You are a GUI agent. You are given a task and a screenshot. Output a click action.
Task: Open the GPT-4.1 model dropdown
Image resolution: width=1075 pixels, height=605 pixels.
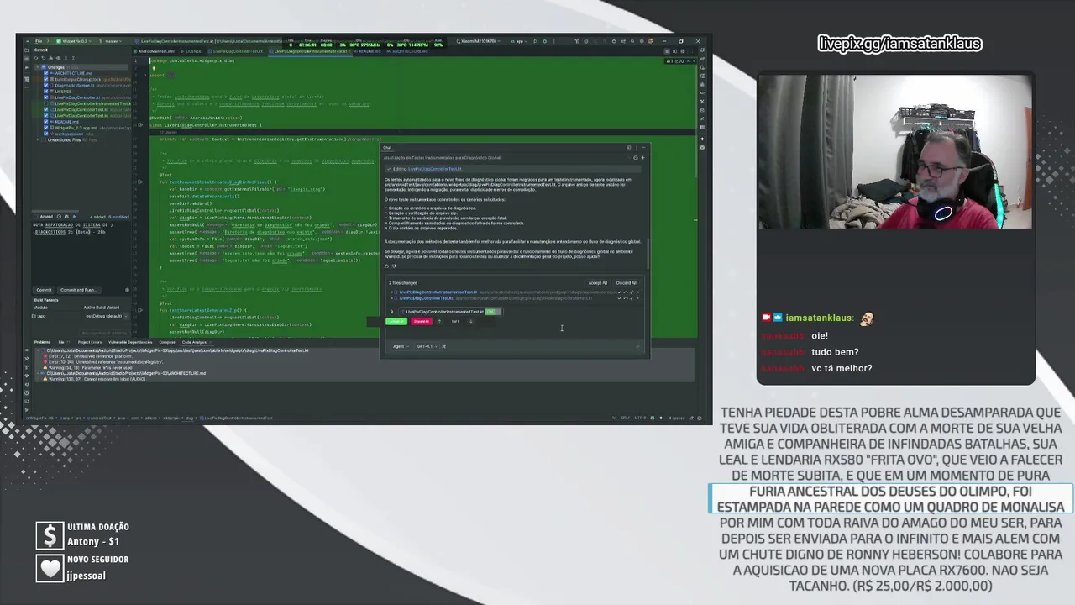click(x=427, y=346)
